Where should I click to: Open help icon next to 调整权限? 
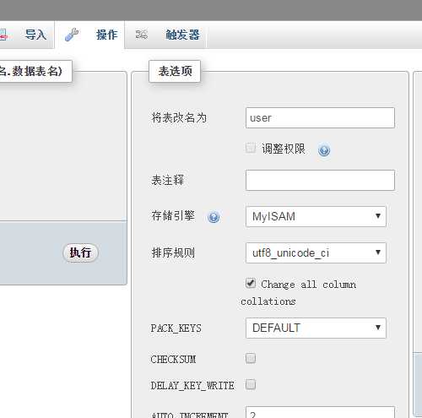click(324, 150)
